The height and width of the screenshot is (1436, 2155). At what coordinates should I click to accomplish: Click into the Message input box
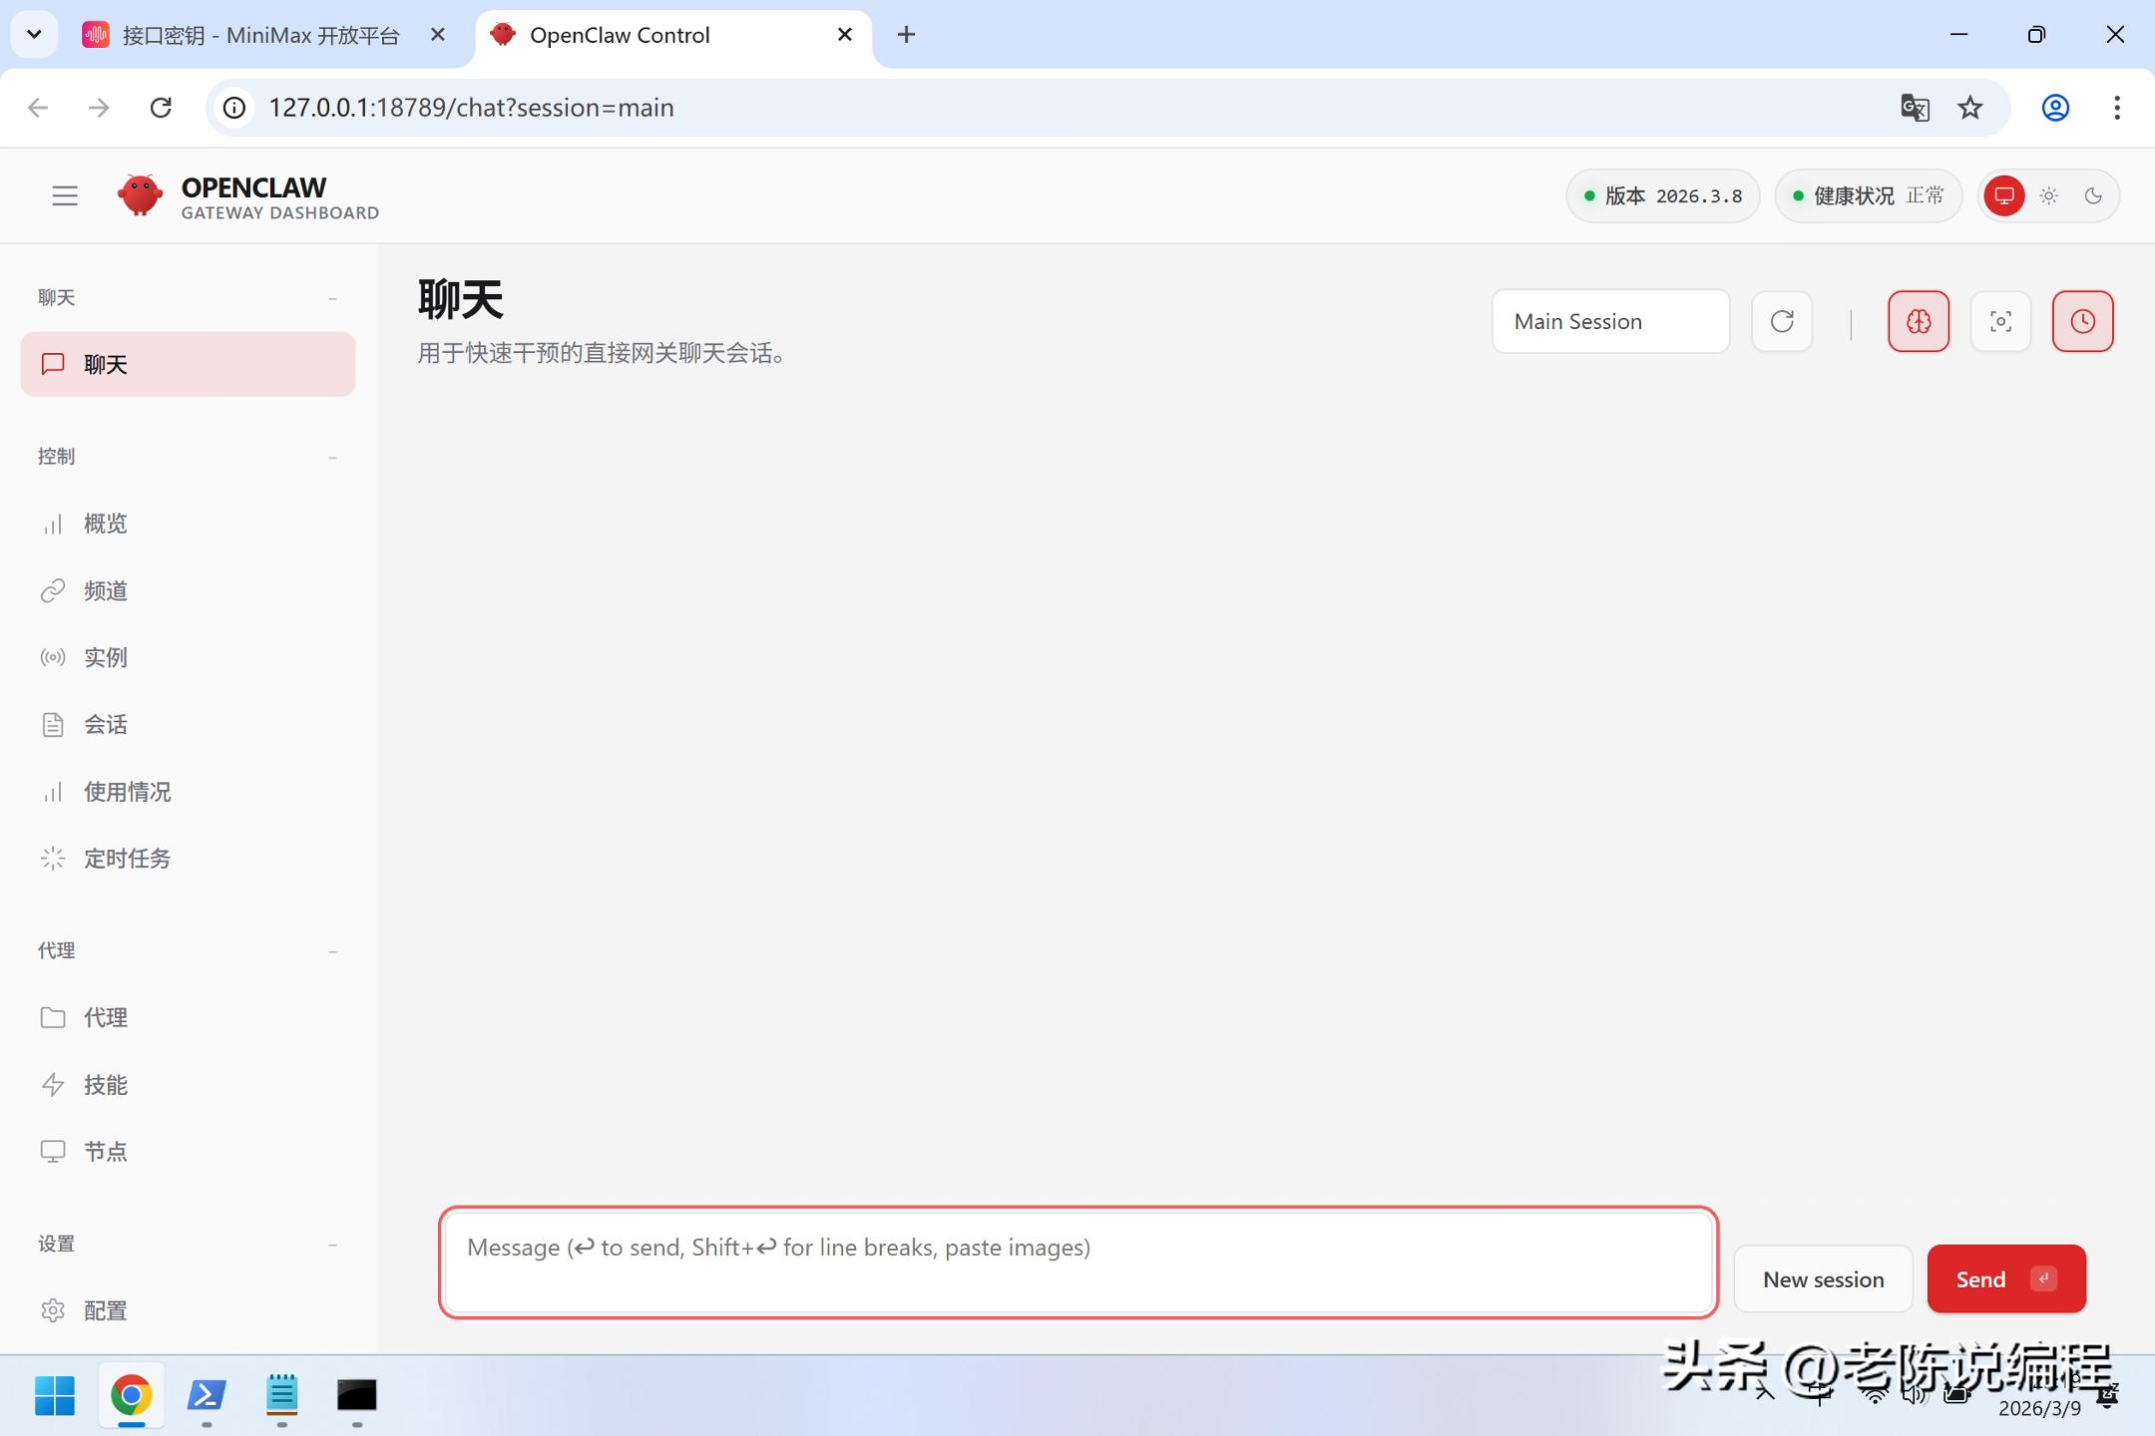1077,1261
